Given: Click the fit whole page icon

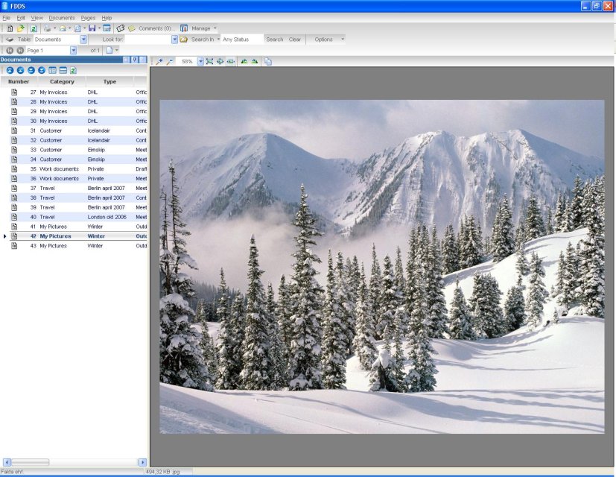Looking at the screenshot, I should pos(209,61).
